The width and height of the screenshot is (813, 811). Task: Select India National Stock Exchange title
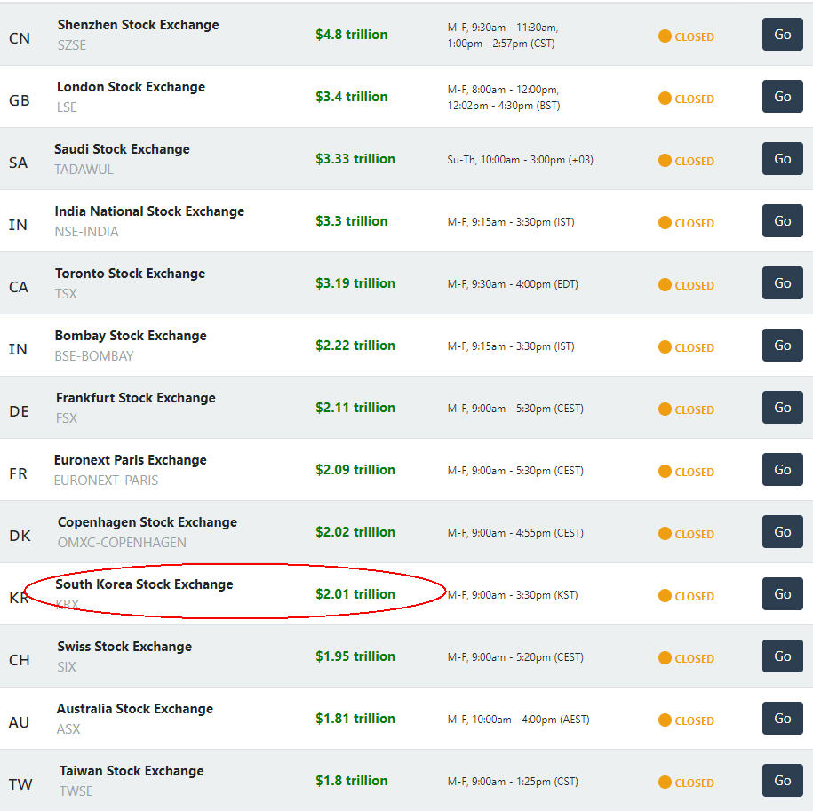[x=149, y=211]
